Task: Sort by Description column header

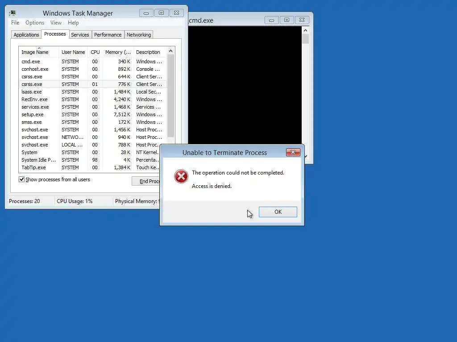Action: [150, 52]
